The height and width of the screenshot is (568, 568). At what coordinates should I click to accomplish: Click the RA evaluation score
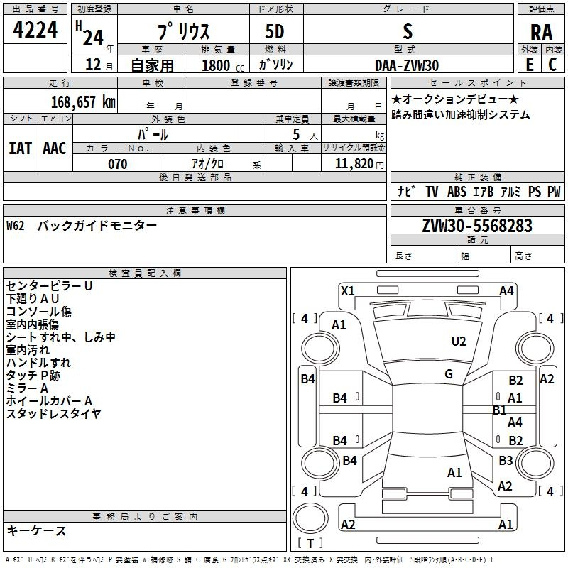pyautogui.click(x=541, y=33)
